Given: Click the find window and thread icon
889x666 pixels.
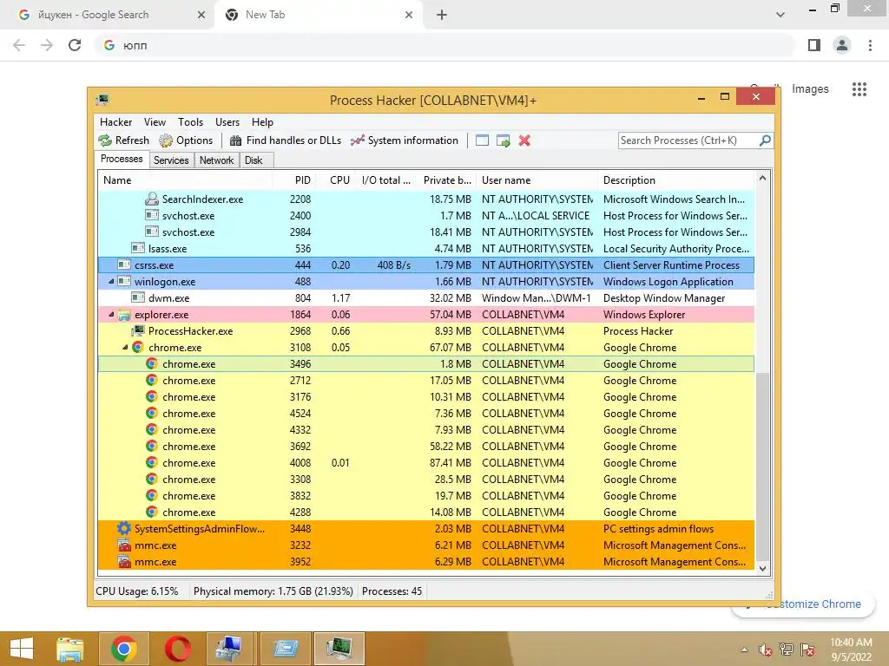Looking at the screenshot, I should click(x=503, y=140).
